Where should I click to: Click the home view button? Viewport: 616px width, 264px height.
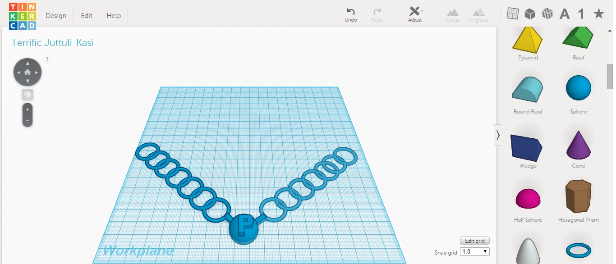pos(28,72)
